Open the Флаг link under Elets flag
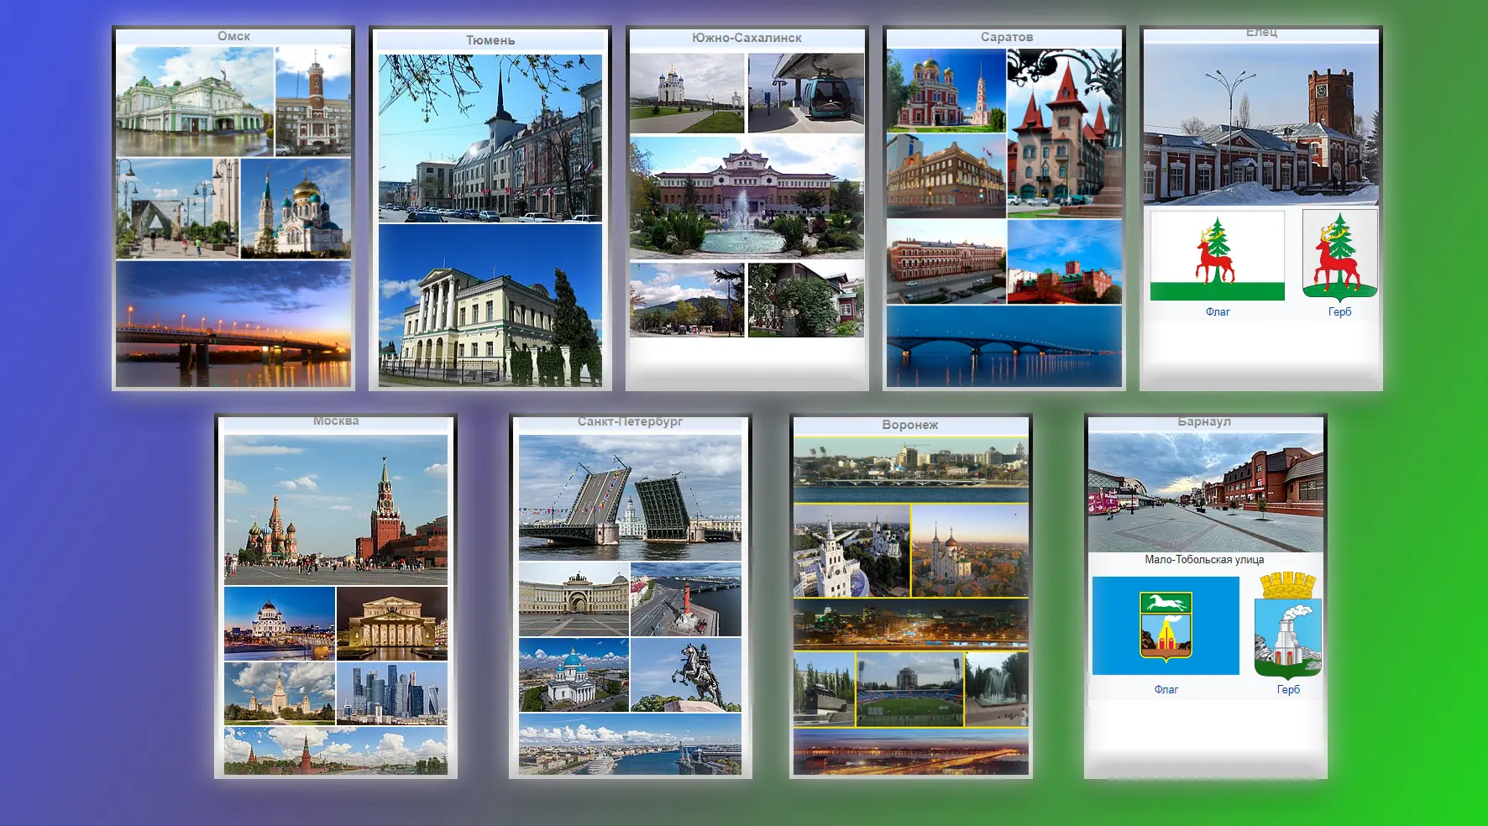Image resolution: width=1488 pixels, height=826 pixels. click(x=1217, y=312)
